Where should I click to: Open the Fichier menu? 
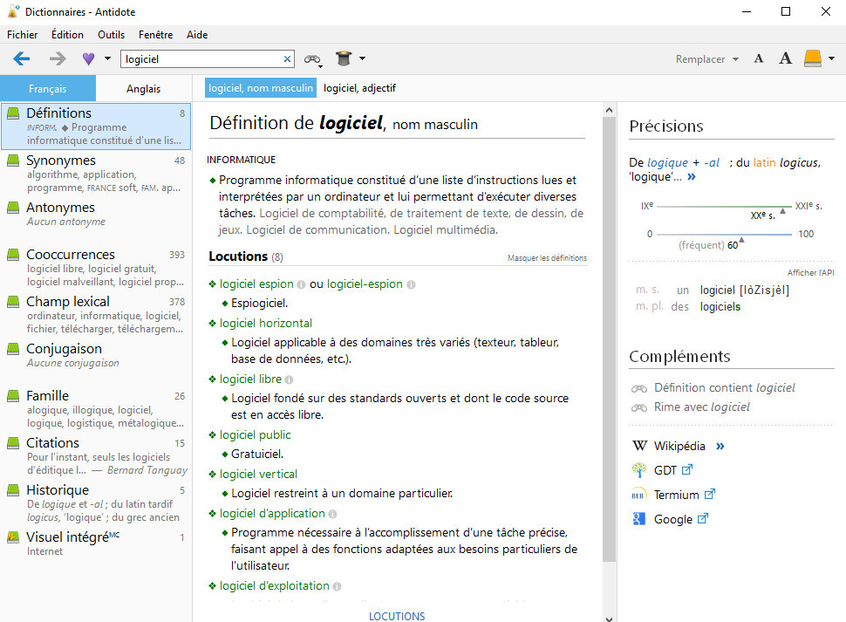(x=22, y=35)
